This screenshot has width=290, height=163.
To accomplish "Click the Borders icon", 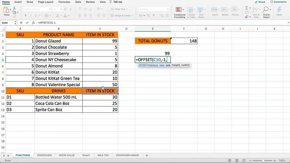I will click(x=47, y=15).
